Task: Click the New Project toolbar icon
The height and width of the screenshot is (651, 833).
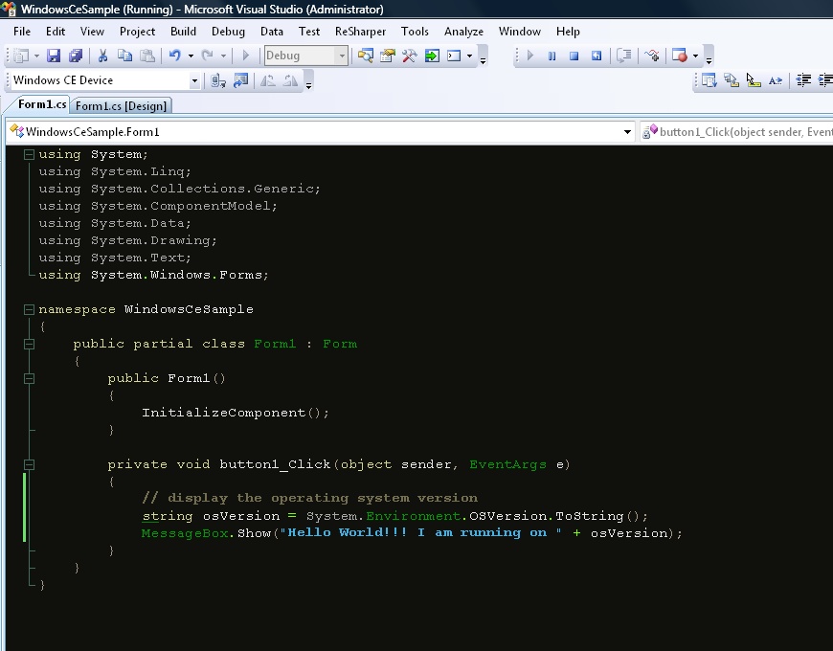Action: (x=21, y=56)
